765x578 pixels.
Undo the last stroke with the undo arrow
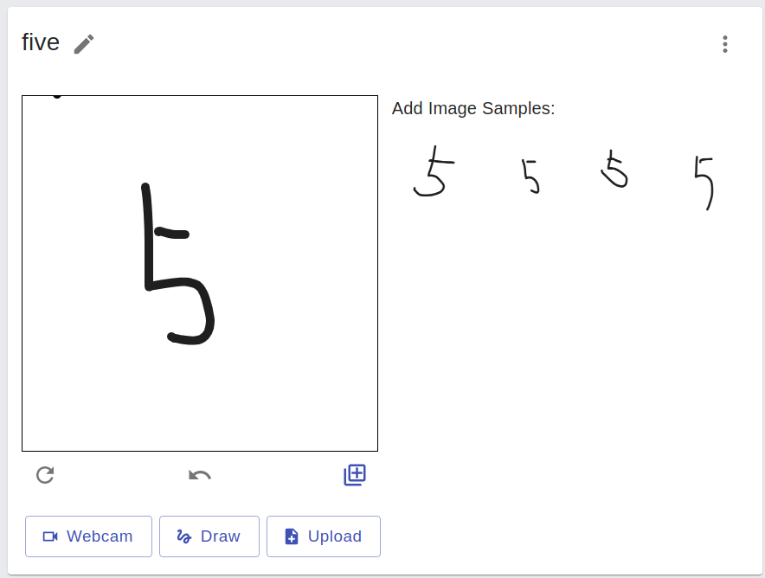199,474
